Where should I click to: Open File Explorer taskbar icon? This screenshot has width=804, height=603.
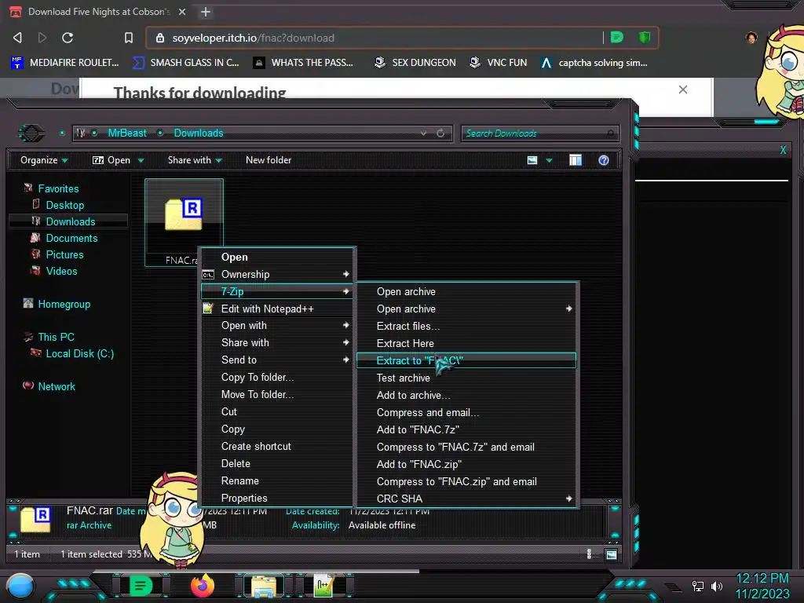pyautogui.click(x=264, y=586)
